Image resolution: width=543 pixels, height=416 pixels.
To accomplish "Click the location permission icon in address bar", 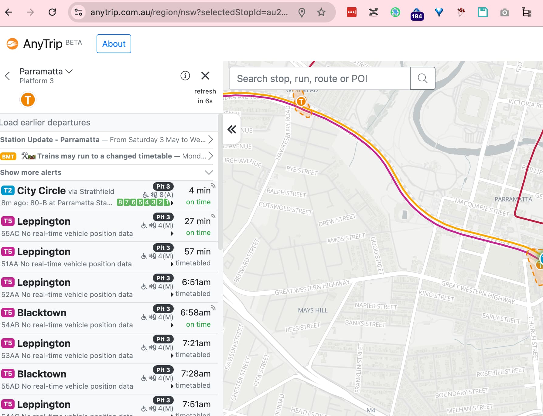I will click(x=302, y=12).
